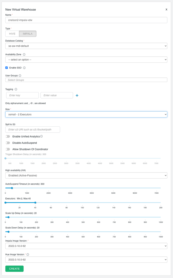Select the IMPALA type tab
The height and width of the screenshot is (278, 173).
click(28, 34)
